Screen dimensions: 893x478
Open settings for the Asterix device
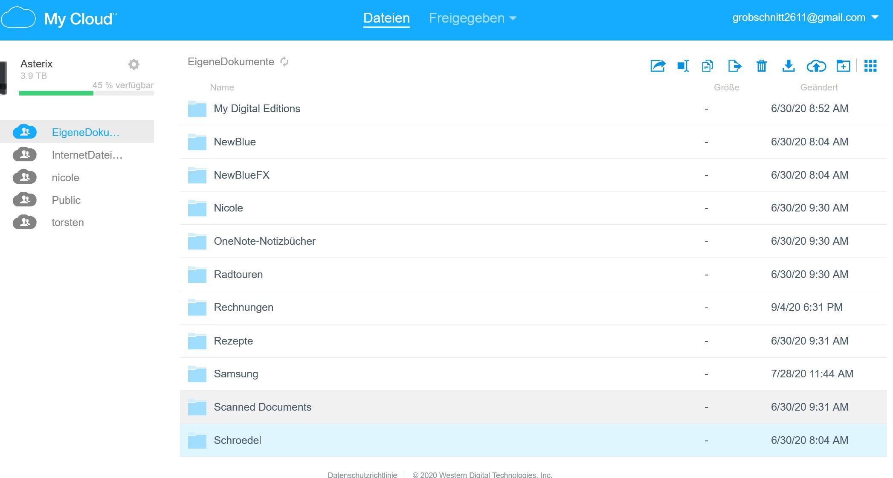click(x=134, y=64)
